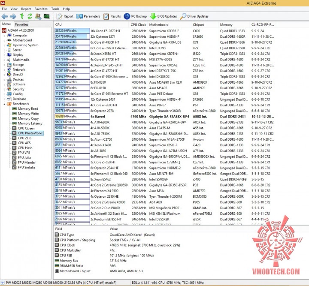Open benchmark Parameters in toolbar

coord(88,16)
